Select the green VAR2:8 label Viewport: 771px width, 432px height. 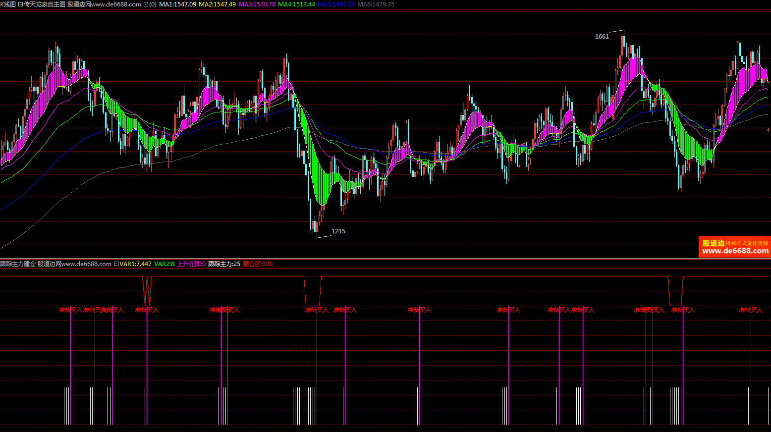coord(164,264)
